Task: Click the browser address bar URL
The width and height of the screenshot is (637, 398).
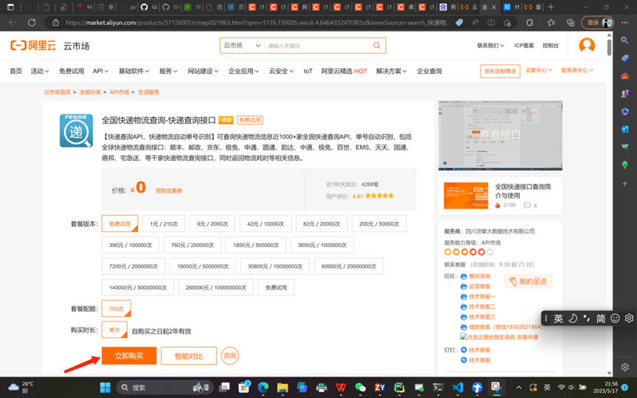Action: 257,23
